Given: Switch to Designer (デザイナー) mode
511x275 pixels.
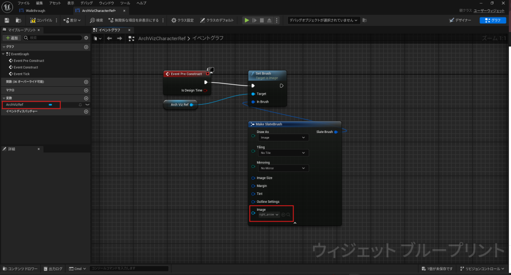Looking at the screenshot, I should point(460,20).
